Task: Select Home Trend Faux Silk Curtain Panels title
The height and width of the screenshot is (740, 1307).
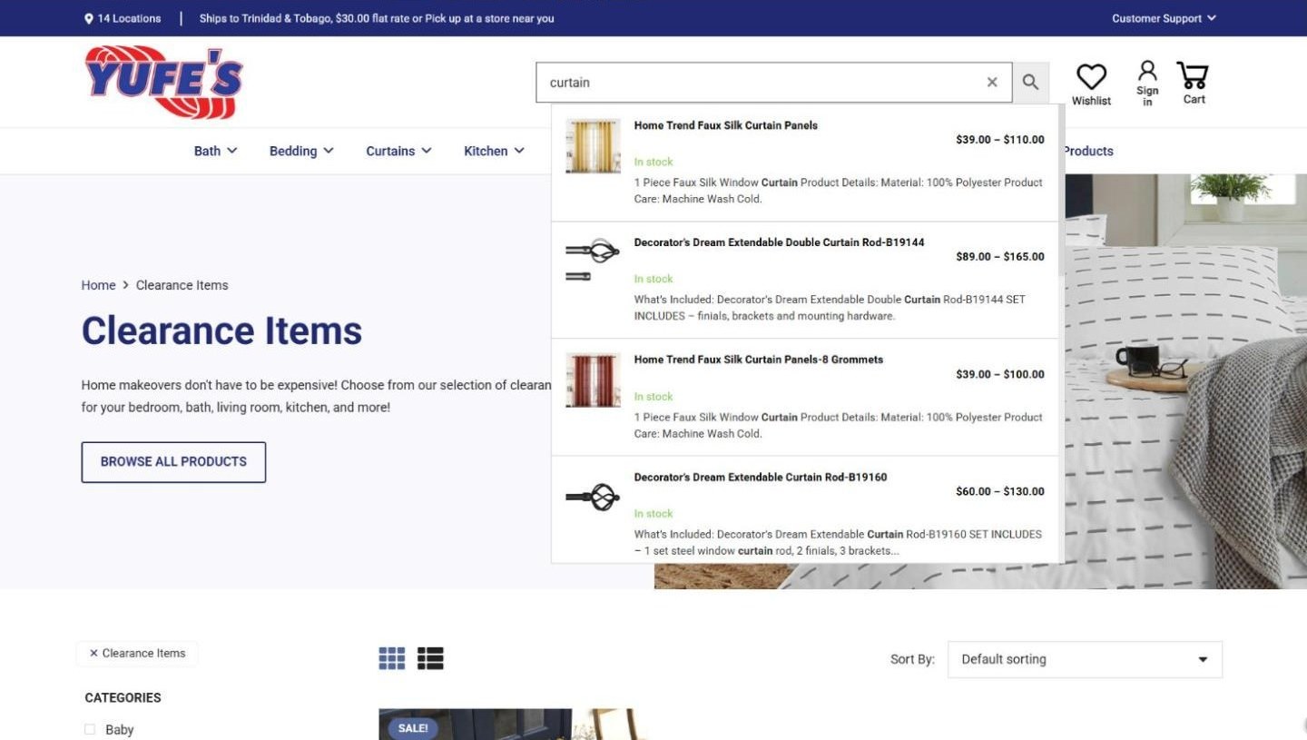Action: tap(725, 125)
